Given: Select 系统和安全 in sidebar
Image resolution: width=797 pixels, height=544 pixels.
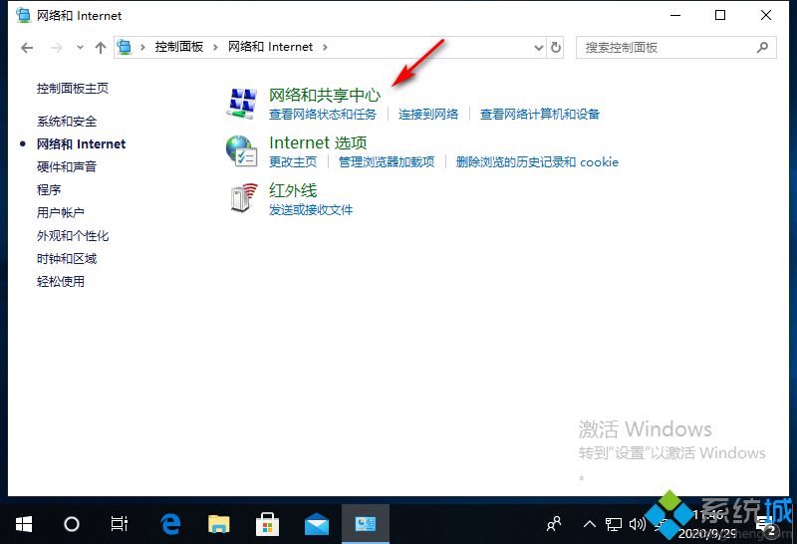Looking at the screenshot, I should pos(67,121).
